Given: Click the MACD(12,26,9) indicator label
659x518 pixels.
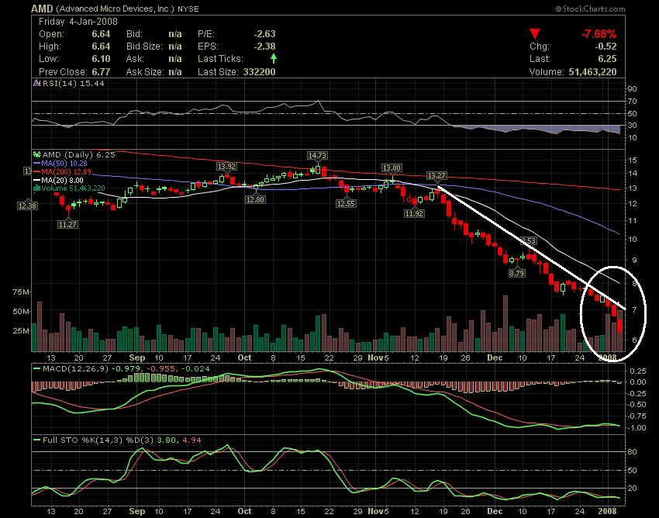Looking at the screenshot, I should click(x=76, y=369).
